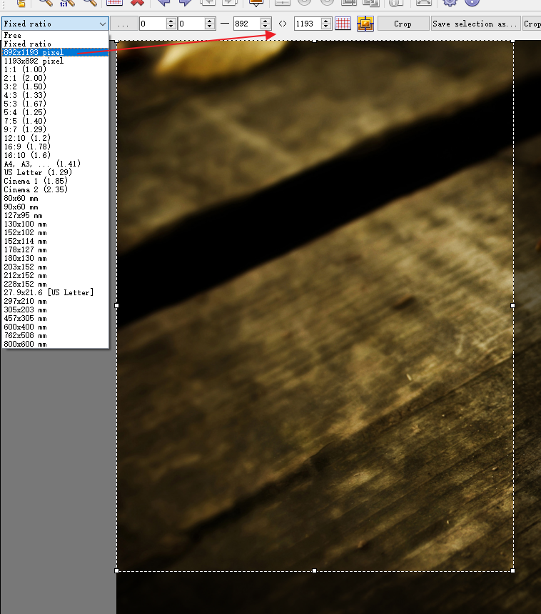
Task: Choose the '762x508 mm' size
Action: 55,336
